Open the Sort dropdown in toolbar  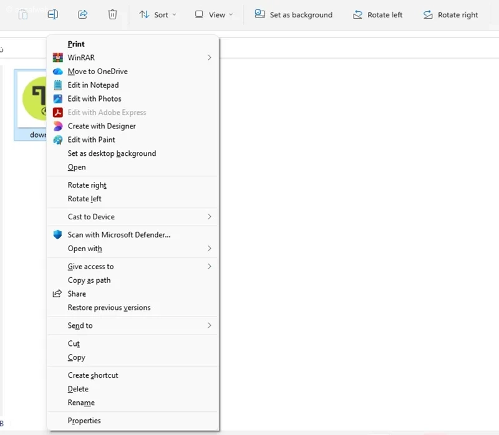point(157,14)
